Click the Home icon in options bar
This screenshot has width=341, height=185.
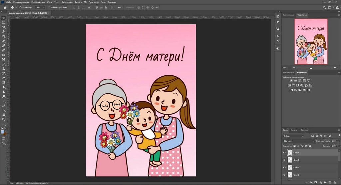pyautogui.click(x=5, y=7)
